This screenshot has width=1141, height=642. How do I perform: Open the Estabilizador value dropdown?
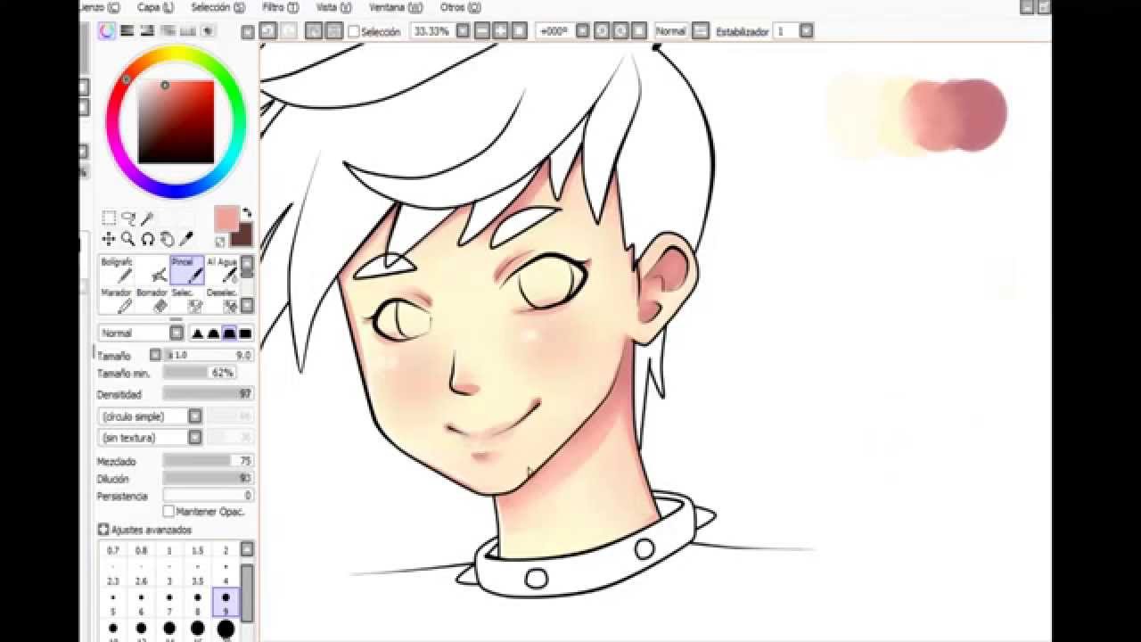806,31
